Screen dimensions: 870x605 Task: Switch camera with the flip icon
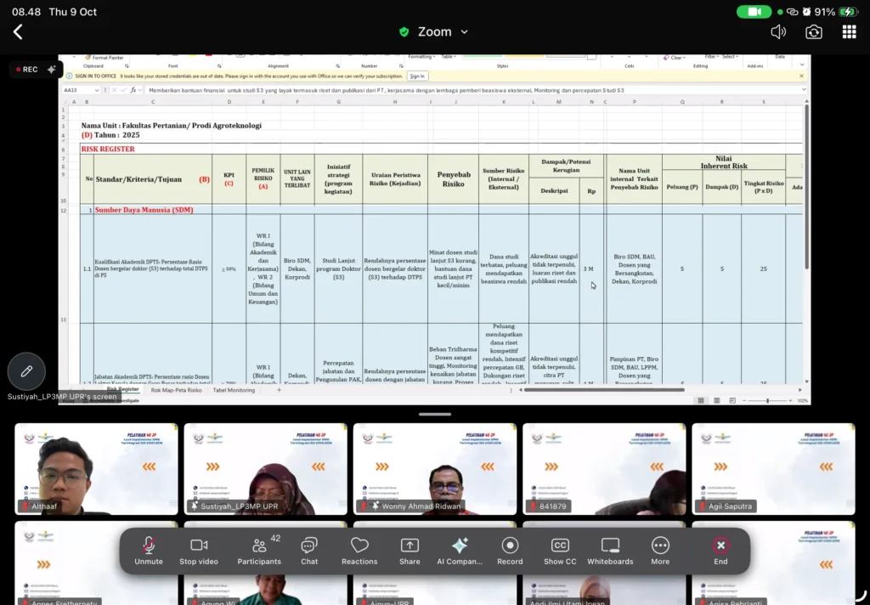coord(814,32)
